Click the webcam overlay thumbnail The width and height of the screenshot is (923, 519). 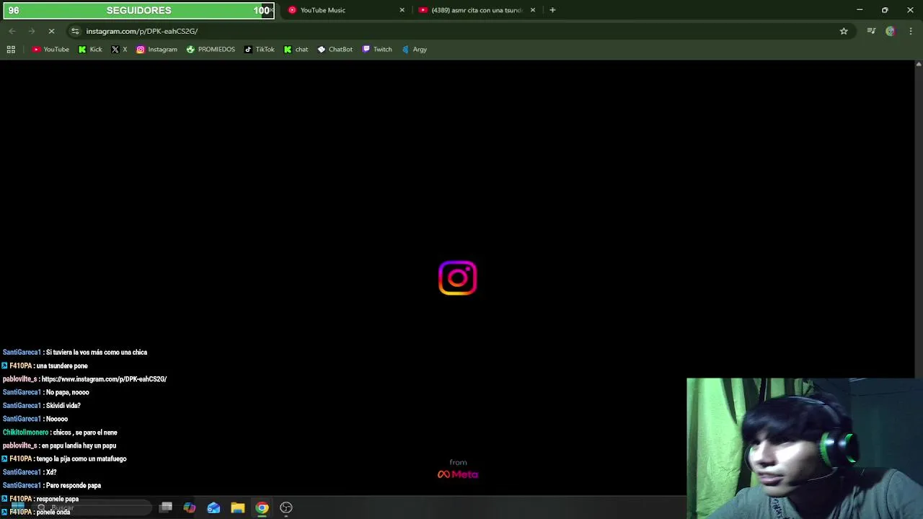click(805, 448)
